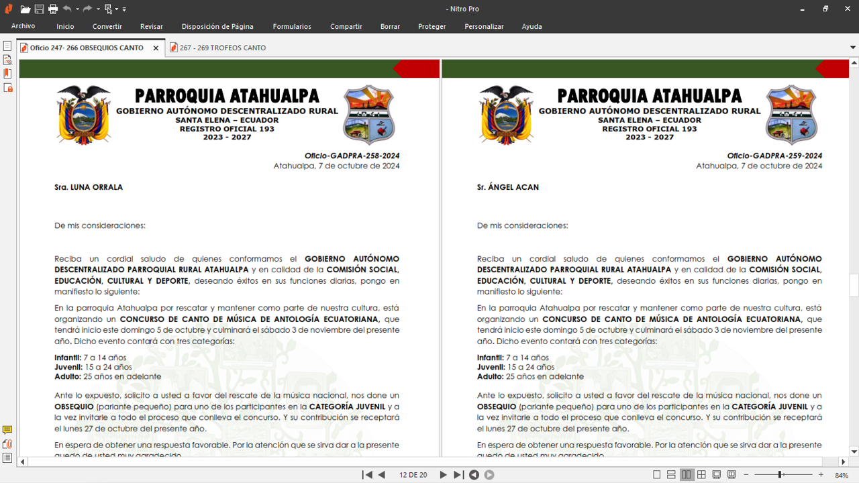Toggle facing two-page view mode

(687, 475)
